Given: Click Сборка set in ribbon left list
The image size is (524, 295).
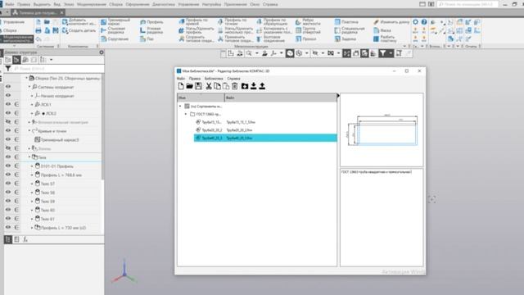Looking at the screenshot, I should click(x=10, y=30).
